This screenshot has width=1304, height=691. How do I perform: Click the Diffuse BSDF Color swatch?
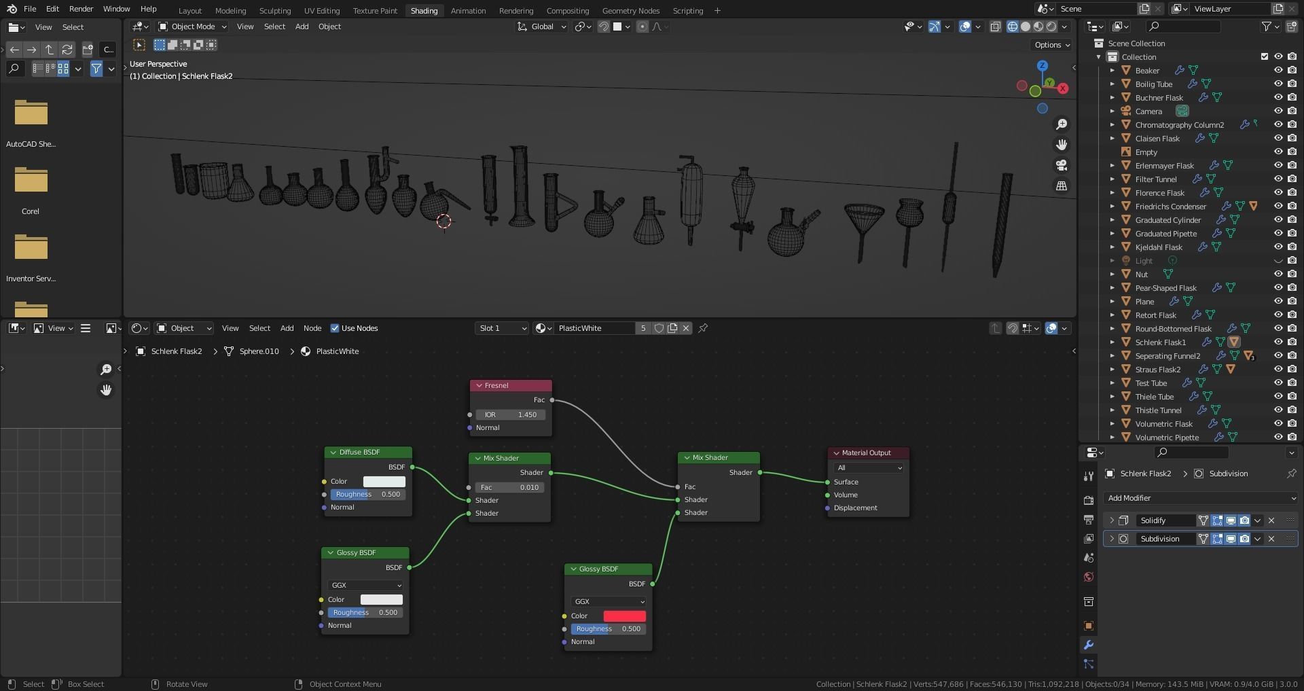tap(384, 481)
